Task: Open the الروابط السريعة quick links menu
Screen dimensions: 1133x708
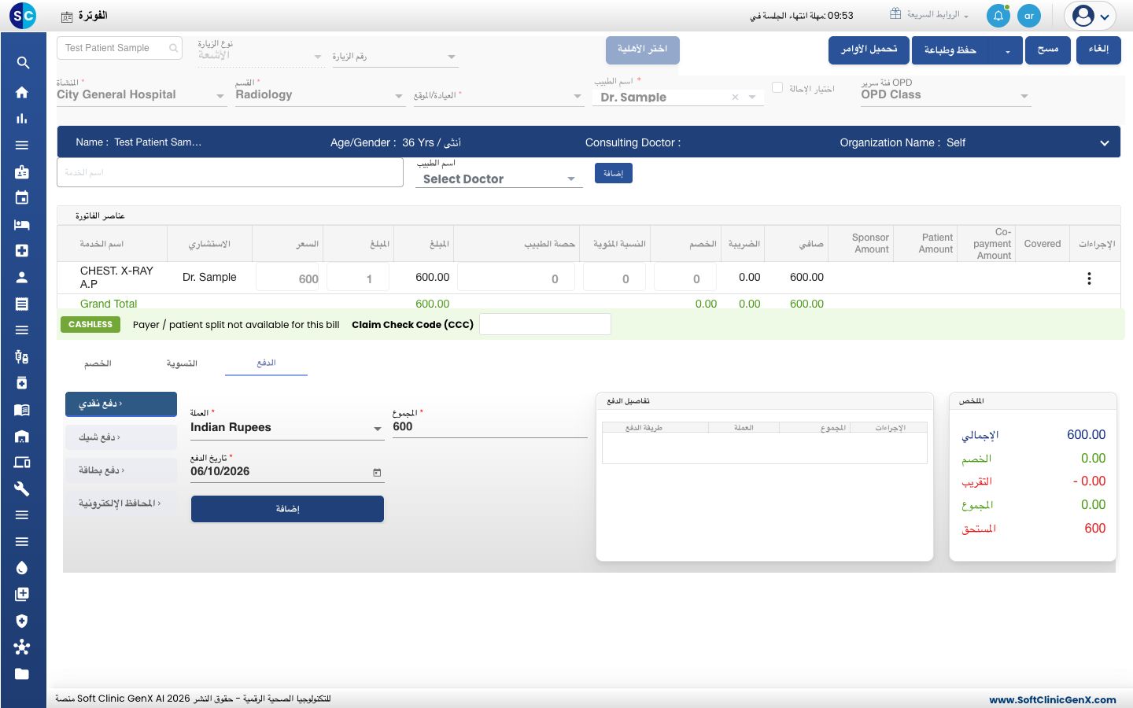Action: 929,15
